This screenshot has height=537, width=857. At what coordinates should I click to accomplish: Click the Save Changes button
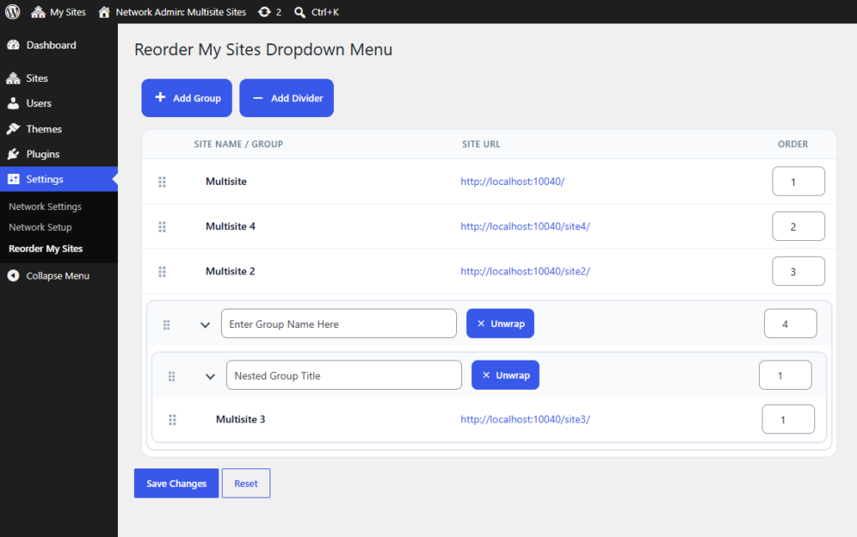click(x=176, y=483)
